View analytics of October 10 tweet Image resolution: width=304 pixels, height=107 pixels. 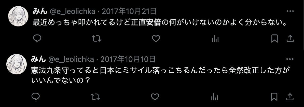pyautogui.click(x=214, y=97)
